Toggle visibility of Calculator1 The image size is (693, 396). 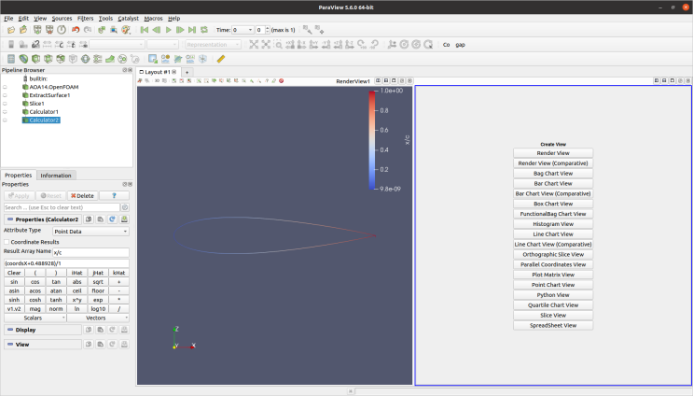[6, 112]
